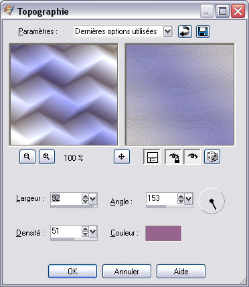249x287 pixels.
Task: Click the slider bar beneath Angle field
Action: tap(169, 206)
